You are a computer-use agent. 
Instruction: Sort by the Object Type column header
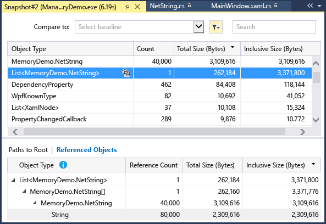[x=70, y=49]
